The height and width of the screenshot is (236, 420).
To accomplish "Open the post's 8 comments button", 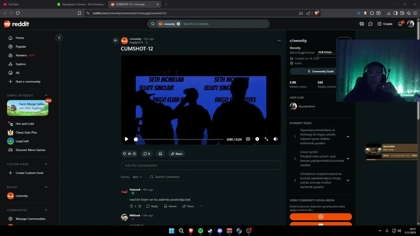I will click(x=147, y=154).
